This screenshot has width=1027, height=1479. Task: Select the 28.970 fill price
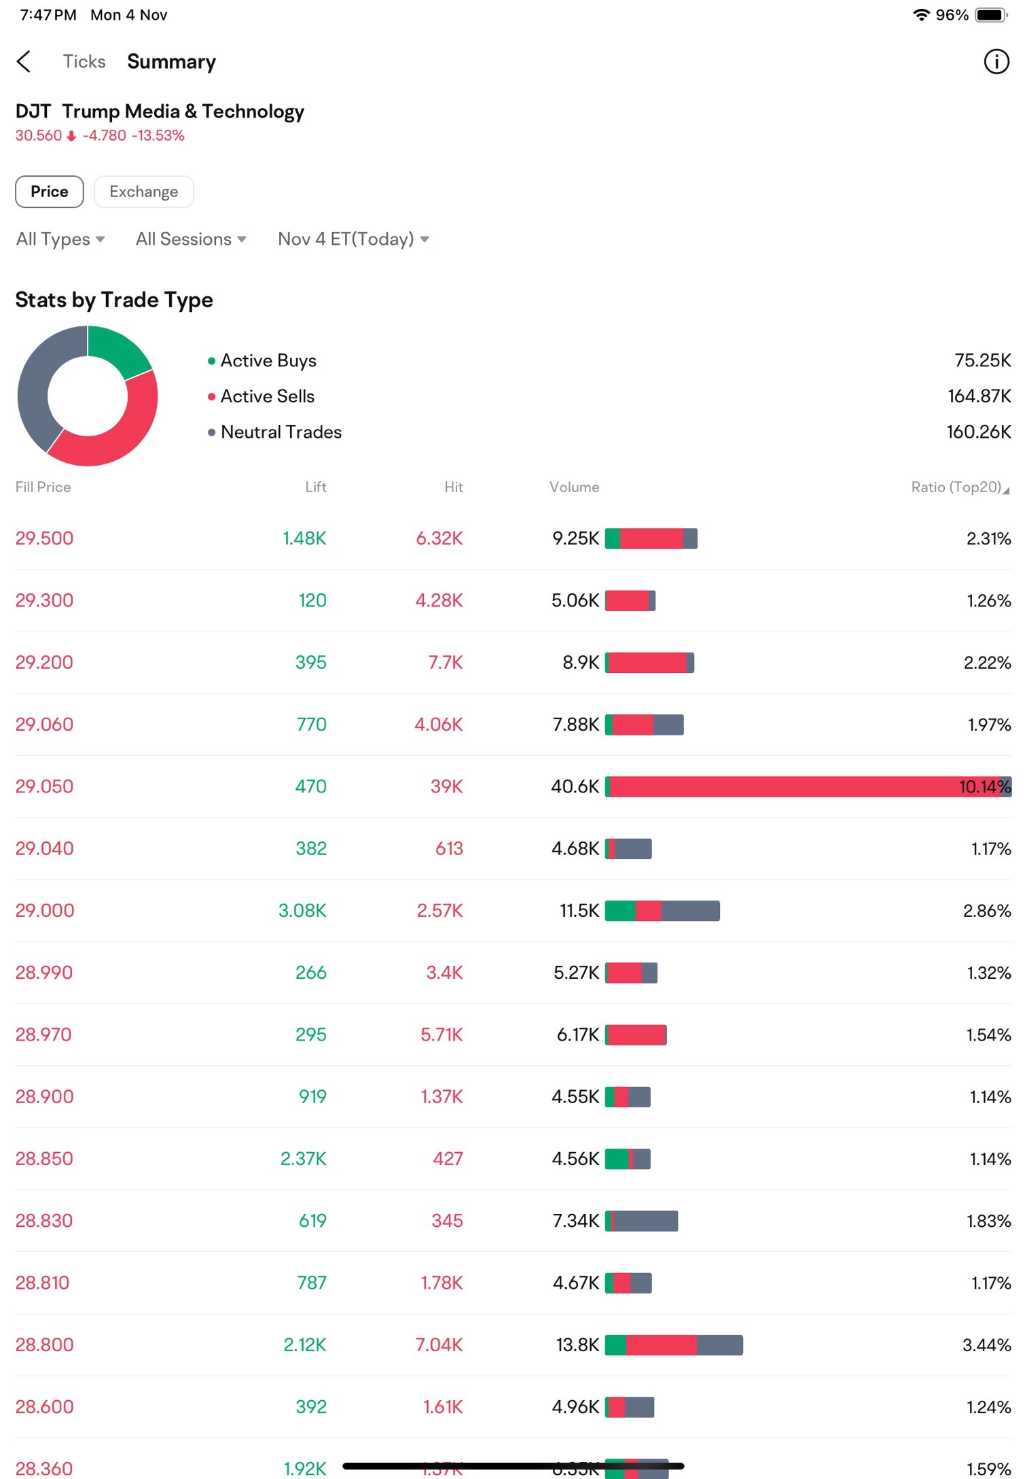point(43,1035)
